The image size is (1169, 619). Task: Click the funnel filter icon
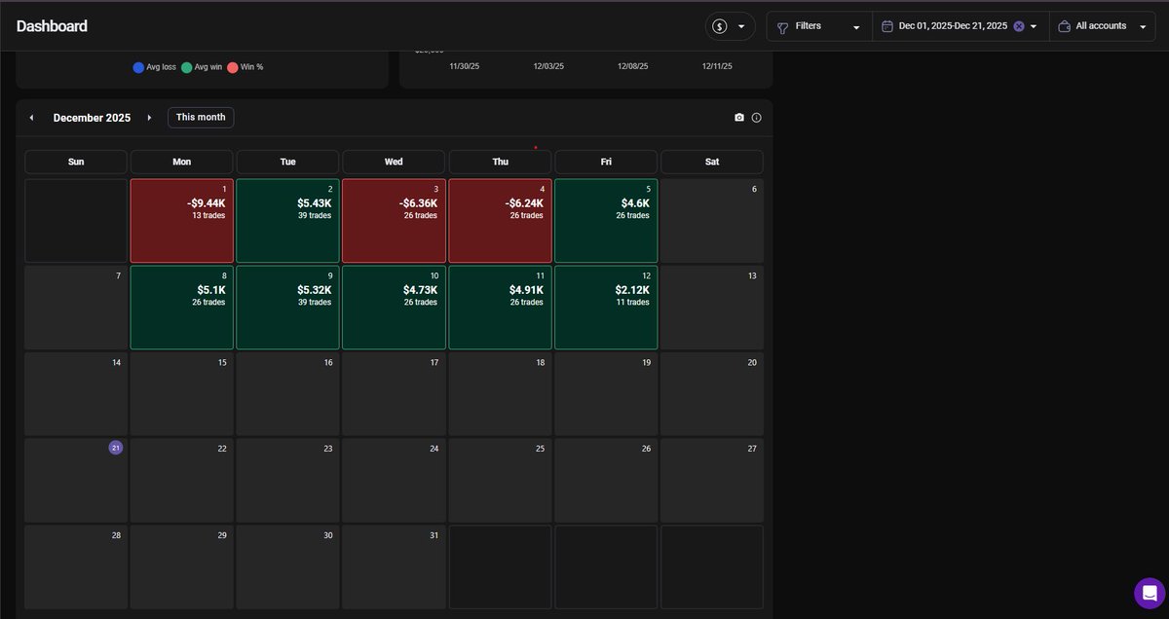point(782,27)
